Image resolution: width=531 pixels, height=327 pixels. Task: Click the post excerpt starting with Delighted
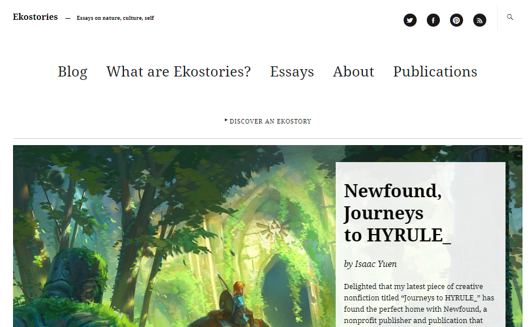[419, 304]
